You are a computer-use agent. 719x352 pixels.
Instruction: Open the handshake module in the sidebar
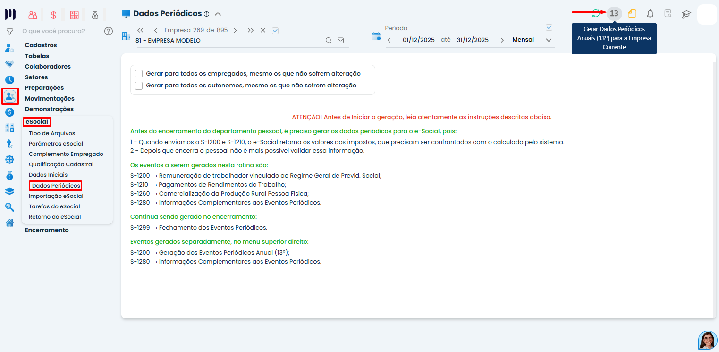9,64
